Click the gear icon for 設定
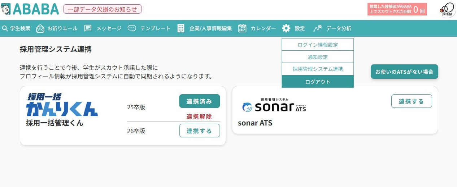Image resolution: width=457 pixels, height=187 pixels. coord(286,28)
